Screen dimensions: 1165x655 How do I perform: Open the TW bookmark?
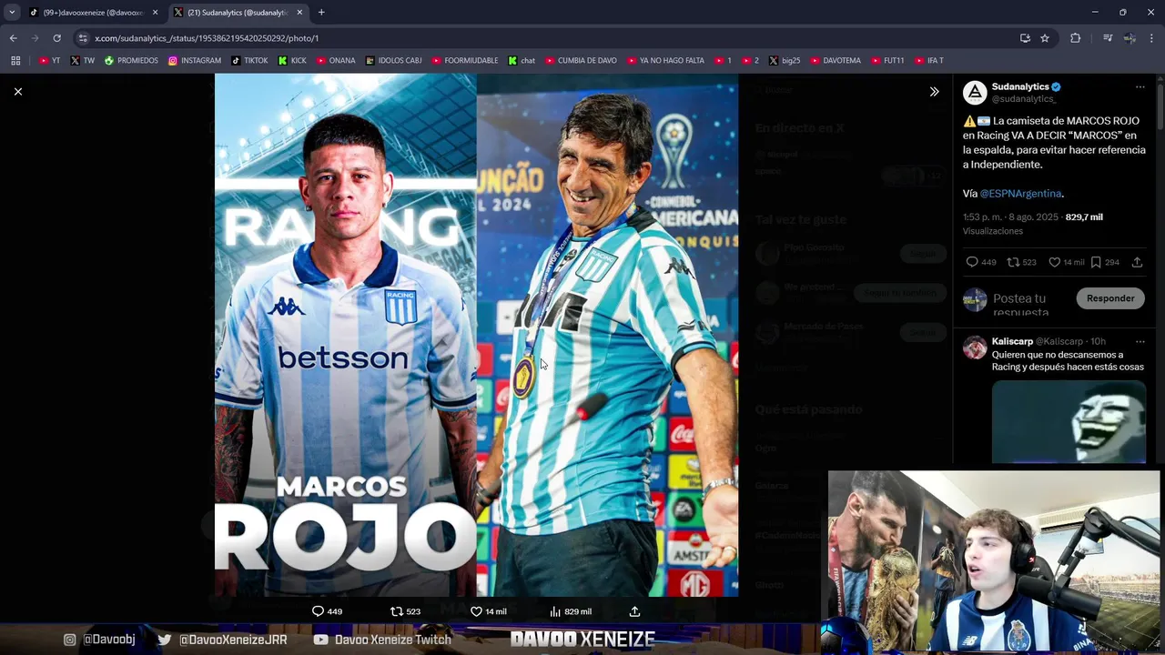coord(83,61)
